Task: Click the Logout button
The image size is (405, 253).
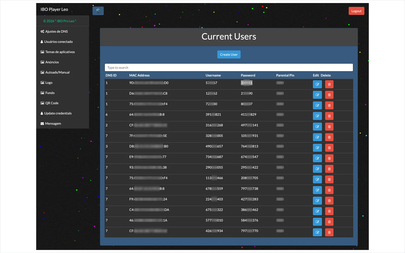Action: tap(356, 11)
